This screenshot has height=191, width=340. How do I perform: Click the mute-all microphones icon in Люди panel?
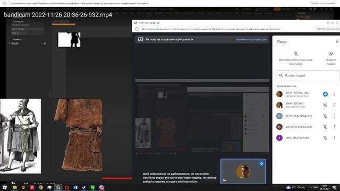[x=295, y=54]
